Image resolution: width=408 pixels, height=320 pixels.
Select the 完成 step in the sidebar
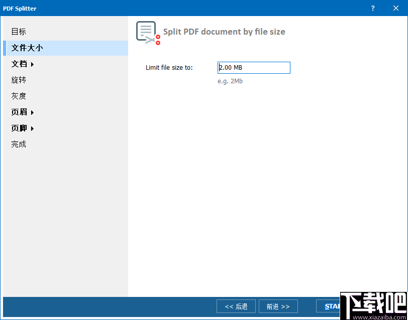[18, 144]
